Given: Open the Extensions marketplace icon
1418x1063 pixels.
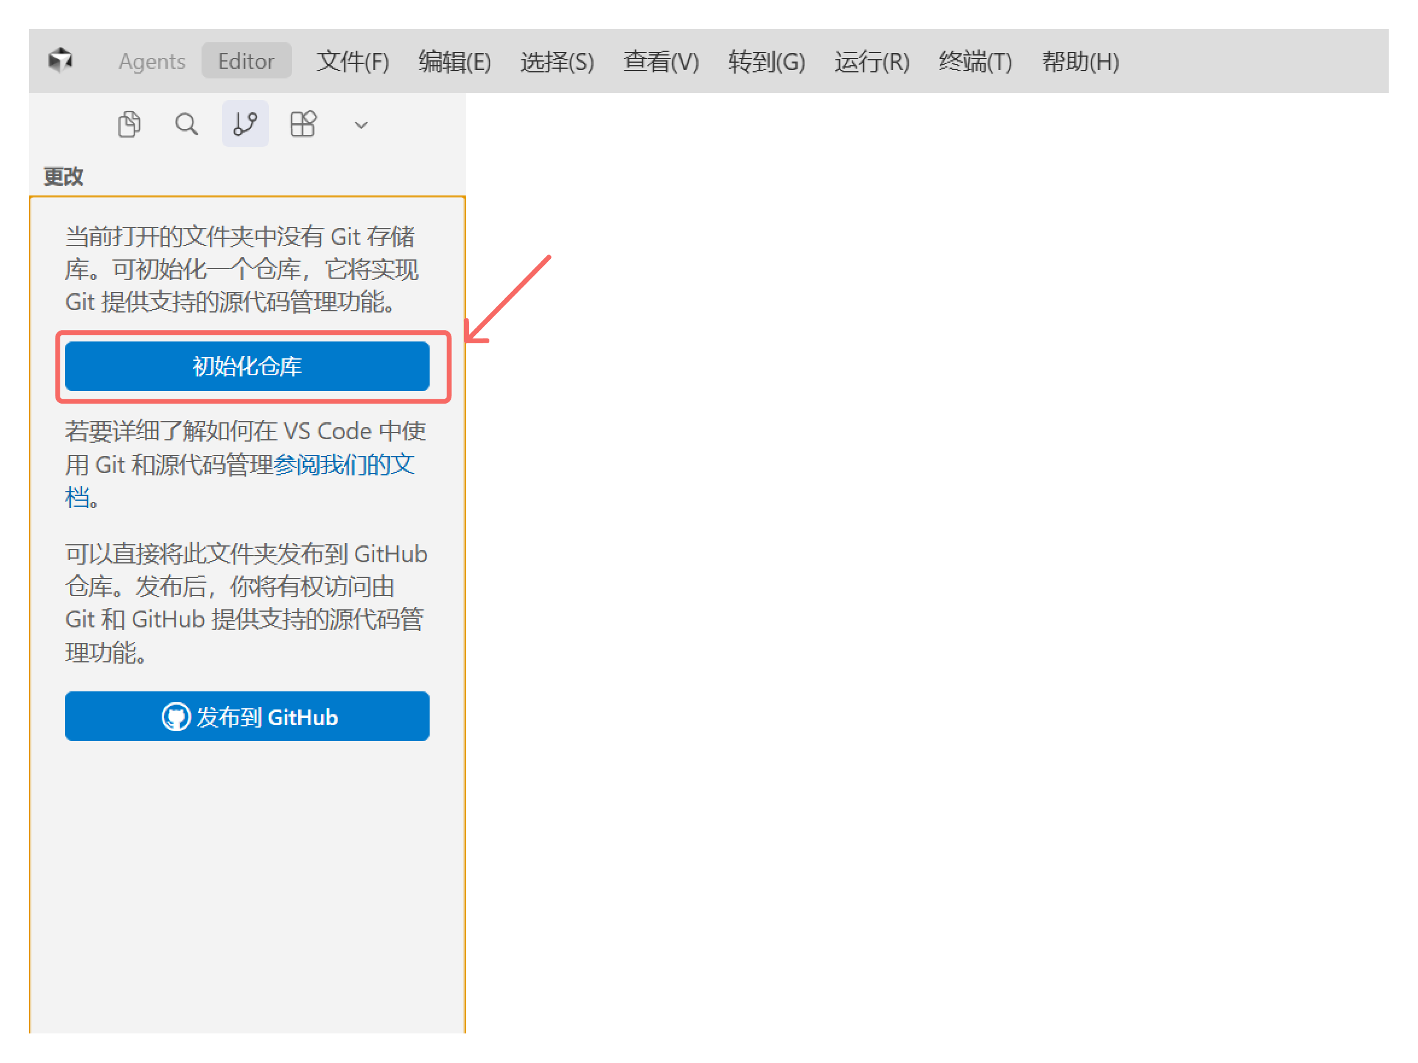Looking at the screenshot, I should (x=302, y=124).
